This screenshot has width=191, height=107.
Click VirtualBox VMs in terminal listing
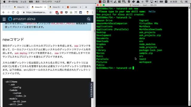pos(149,23)
